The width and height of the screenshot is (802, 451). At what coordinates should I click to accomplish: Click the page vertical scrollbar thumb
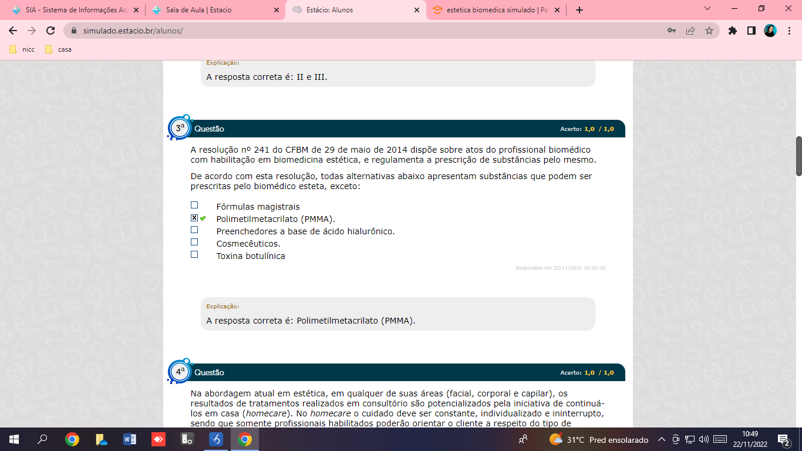pyautogui.click(x=798, y=156)
